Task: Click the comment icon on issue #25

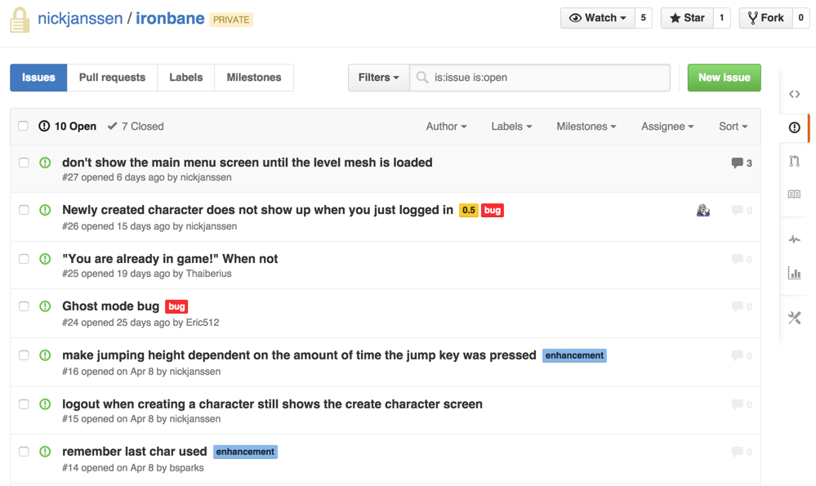Action: tap(737, 259)
